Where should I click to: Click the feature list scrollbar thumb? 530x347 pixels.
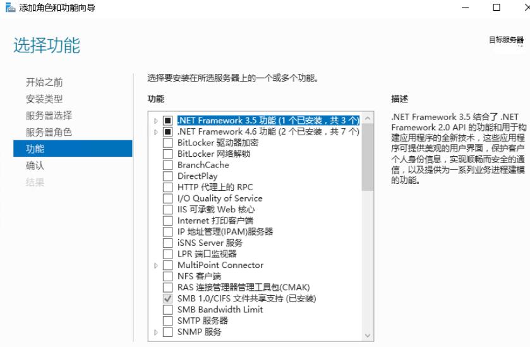(x=368, y=157)
